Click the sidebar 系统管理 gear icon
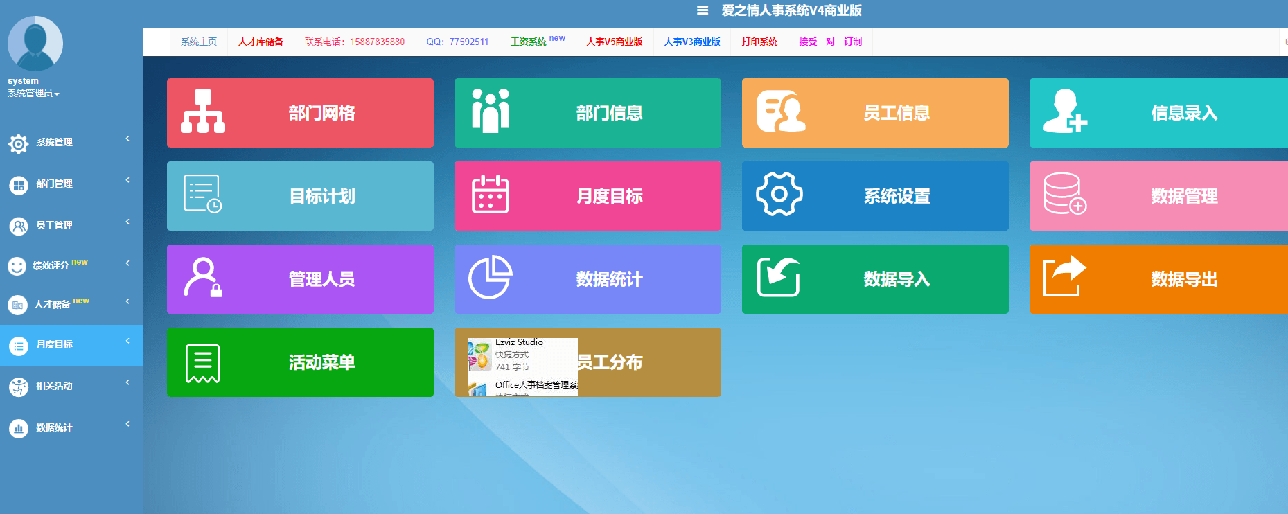Image resolution: width=1288 pixels, height=514 pixels. [18, 144]
